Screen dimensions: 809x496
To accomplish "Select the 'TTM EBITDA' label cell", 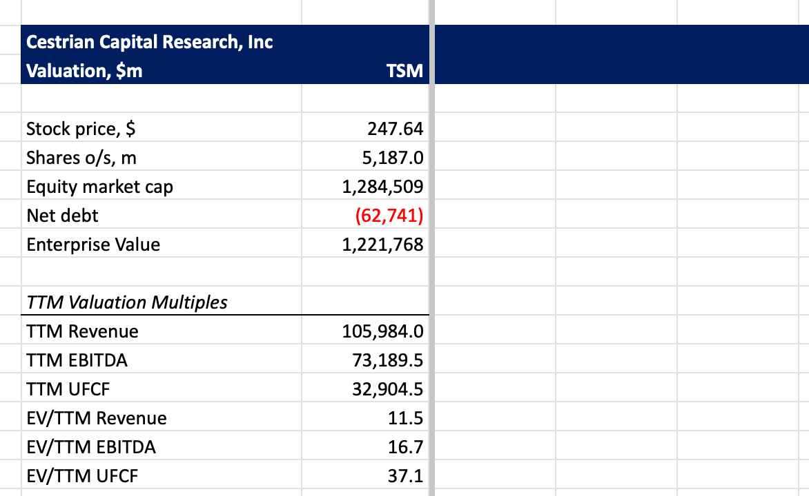I will pyautogui.click(x=161, y=360).
